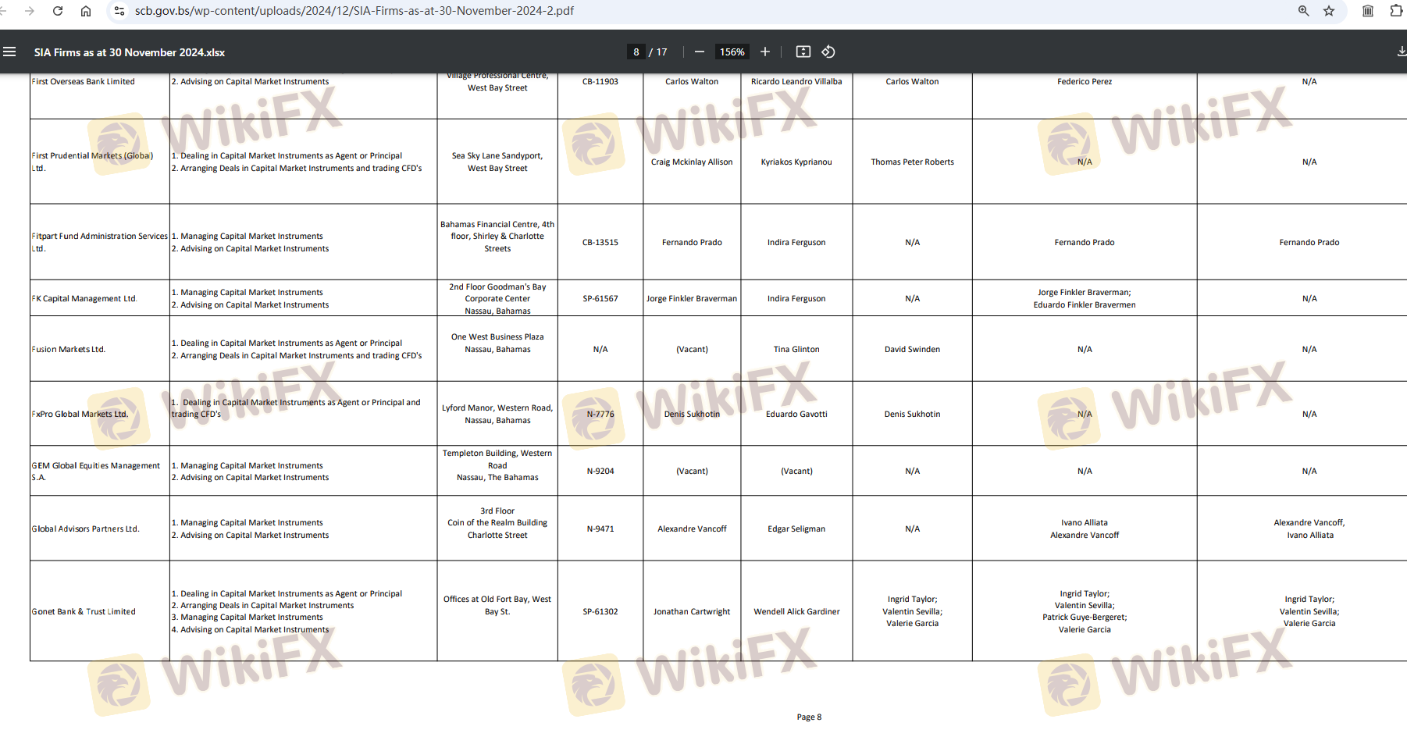The width and height of the screenshot is (1407, 744).
Task: Click the FxPro Global Markets Ltd. cell
Action: pos(80,414)
